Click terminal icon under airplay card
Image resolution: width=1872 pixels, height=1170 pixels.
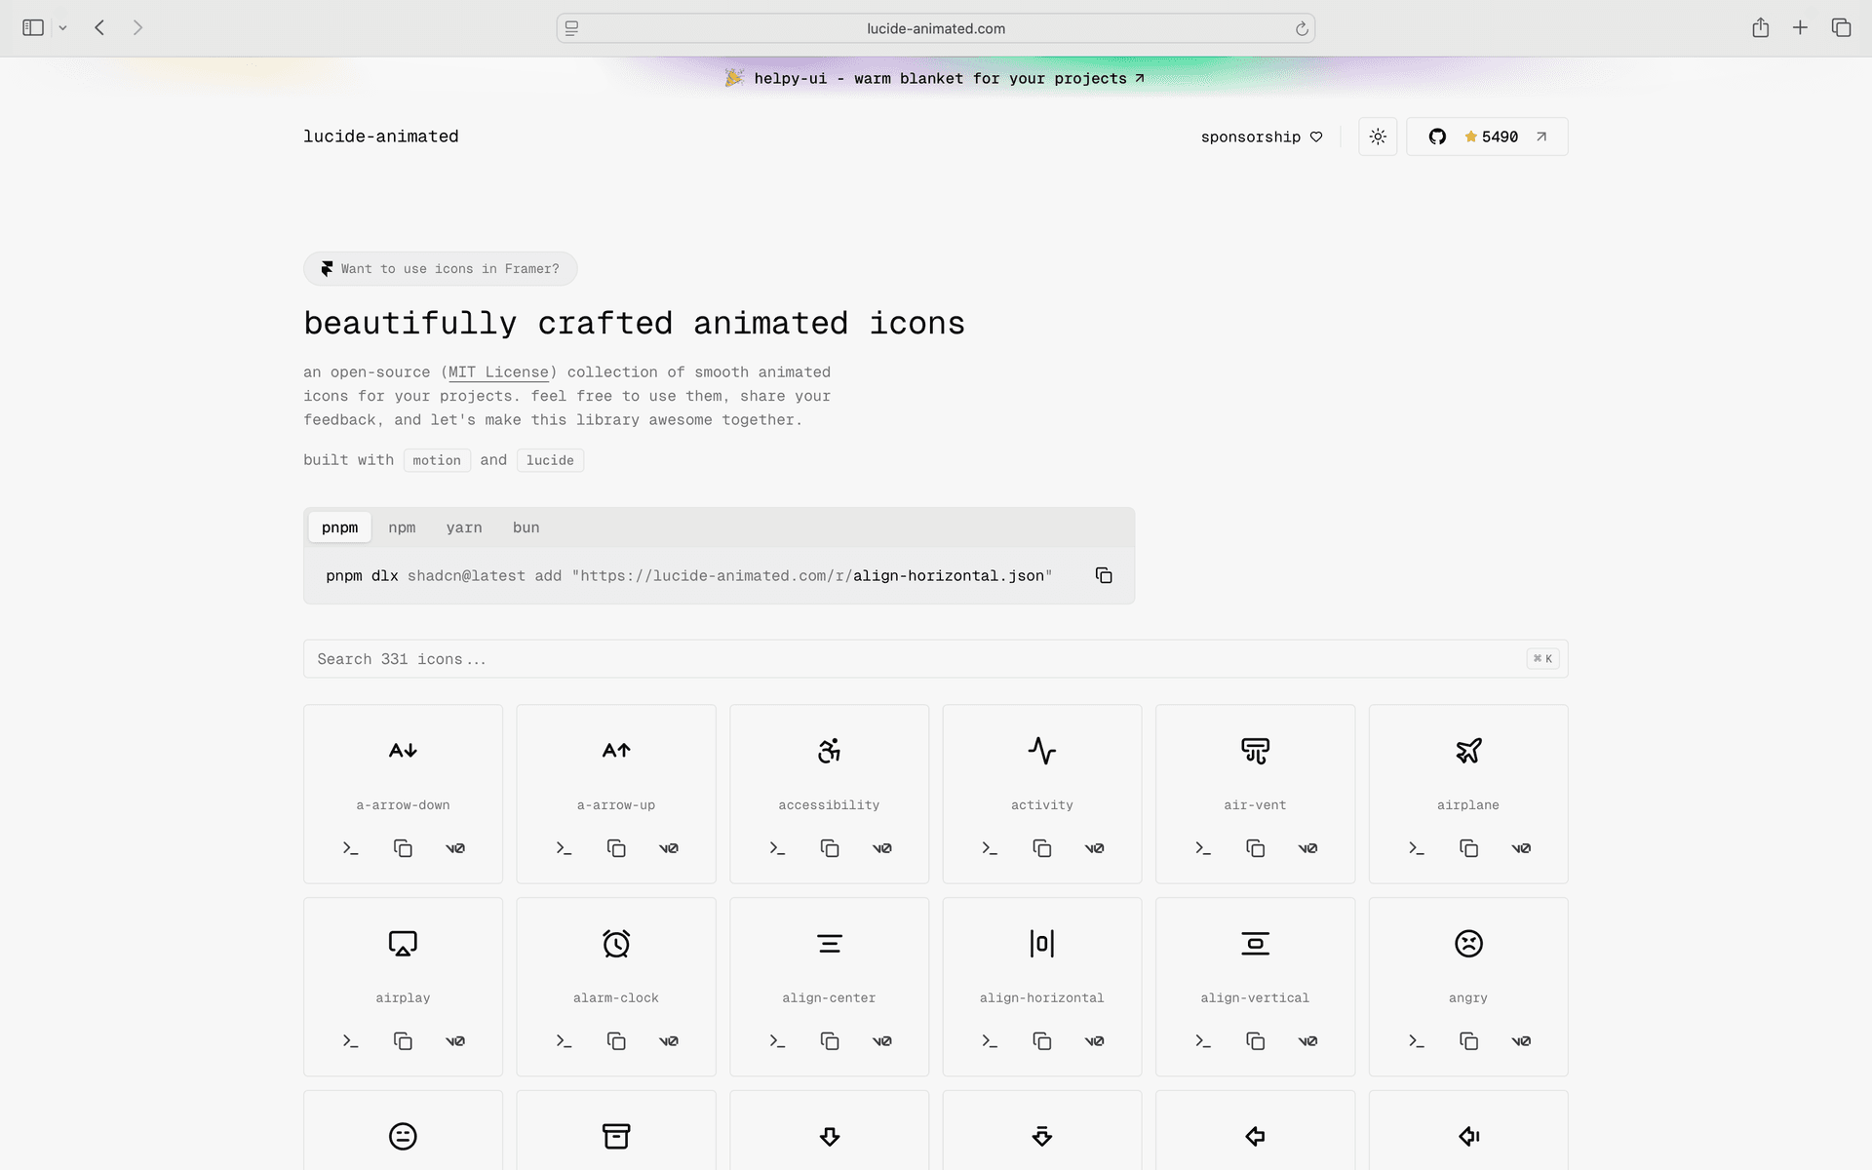(x=351, y=1041)
